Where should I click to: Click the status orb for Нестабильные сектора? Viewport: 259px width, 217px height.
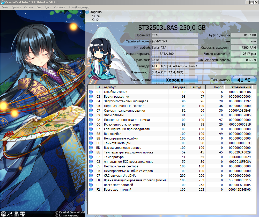coord(91,166)
